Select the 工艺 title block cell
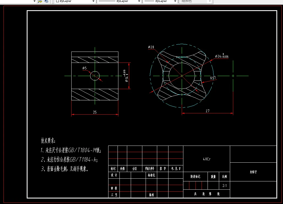Viewport: 283px width, 204px height. [114, 195]
